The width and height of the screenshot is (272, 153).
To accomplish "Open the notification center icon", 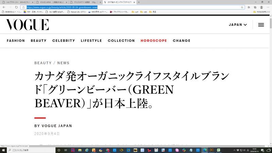I will [262, 150].
